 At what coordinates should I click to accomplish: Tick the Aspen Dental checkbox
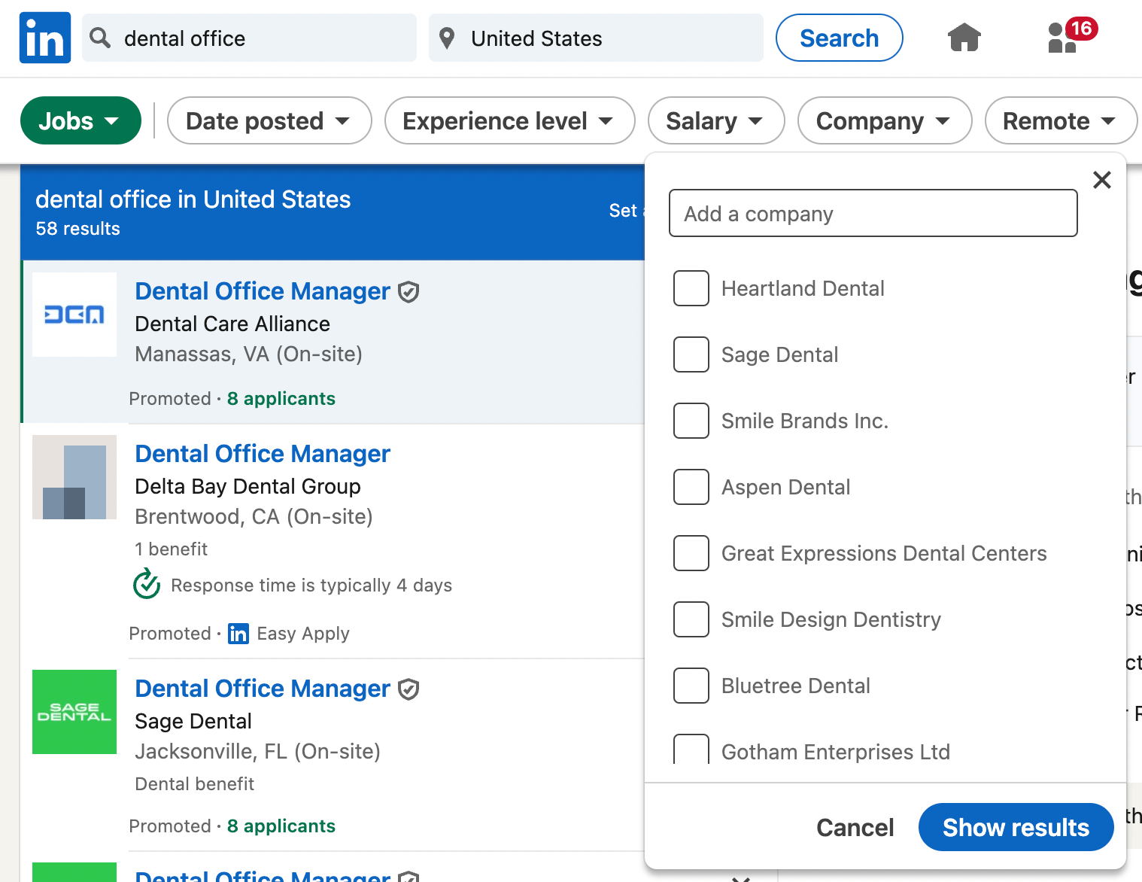click(x=691, y=487)
